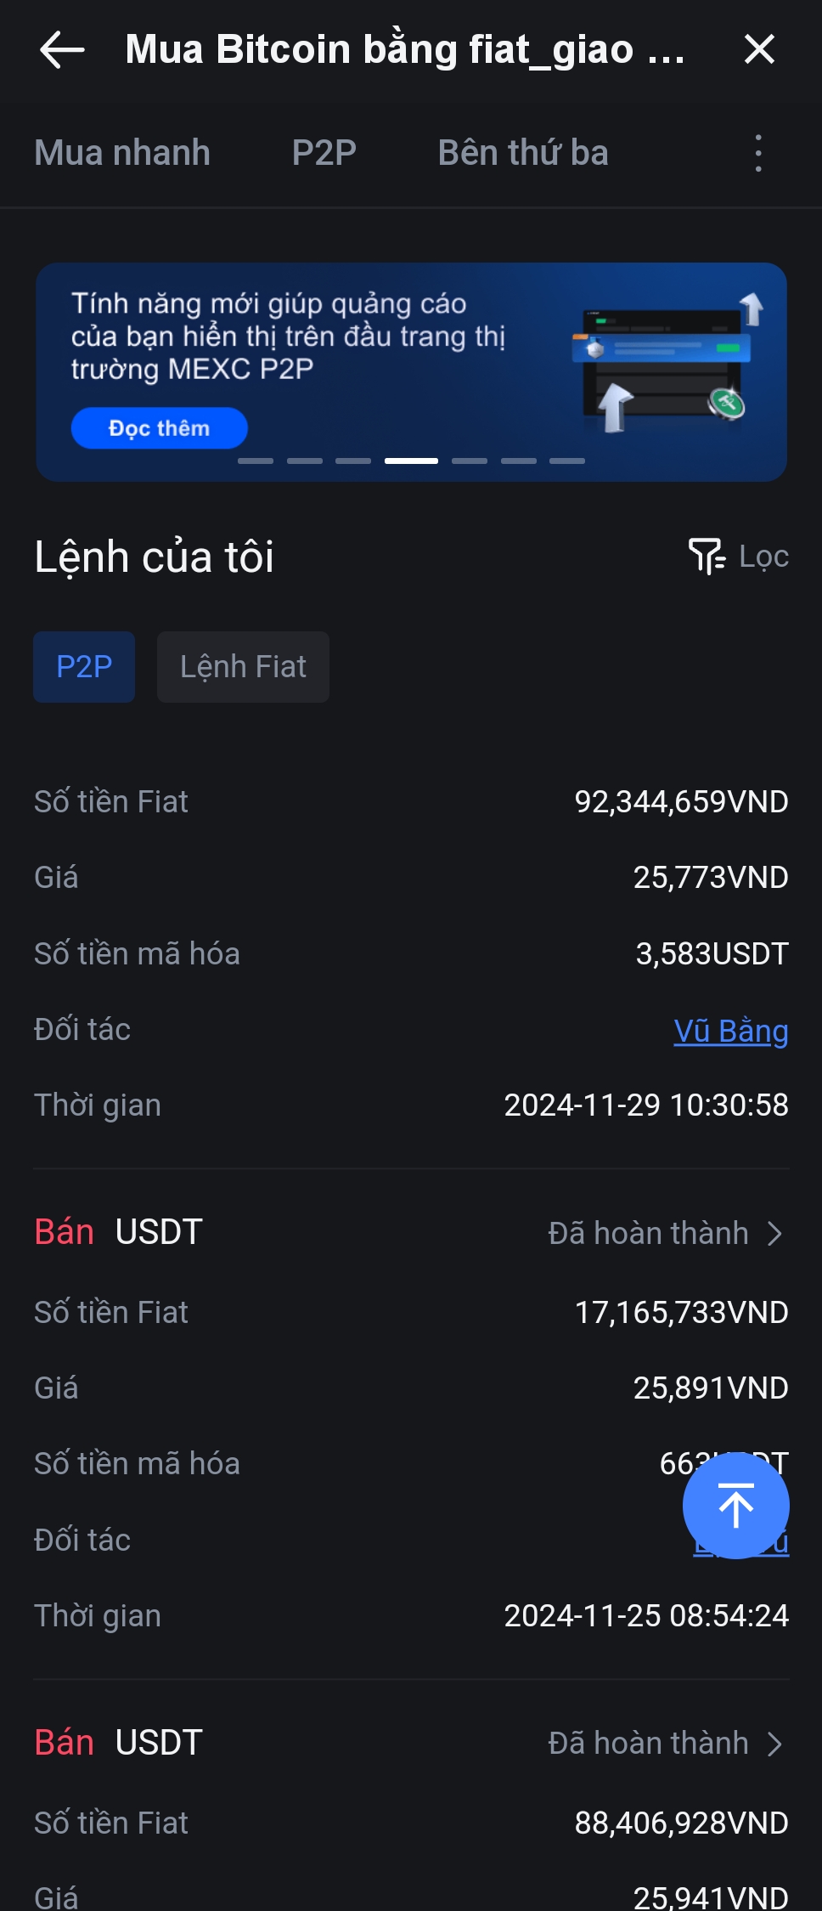Tap the back arrow icon
This screenshot has width=822, height=1911.
coord(62,49)
